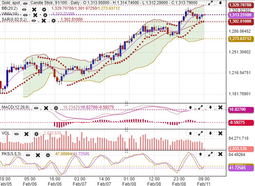255x186 pixels.
Task: Open BB(20;2) settings gear
Action: (x=44, y=9)
